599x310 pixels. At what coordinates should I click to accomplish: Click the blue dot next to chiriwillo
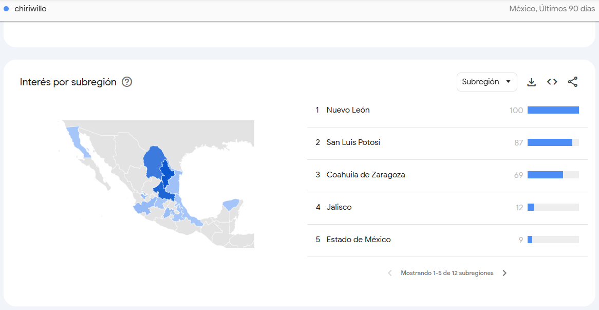click(6, 8)
